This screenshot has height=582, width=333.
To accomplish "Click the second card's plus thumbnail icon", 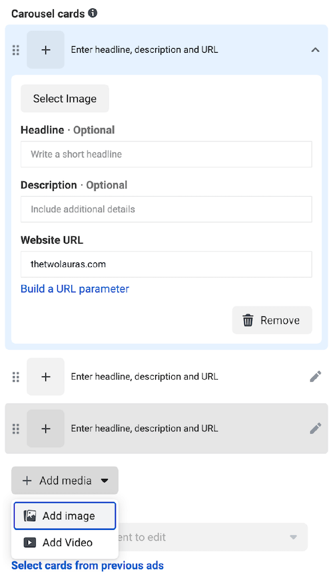I will [x=45, y=376].
